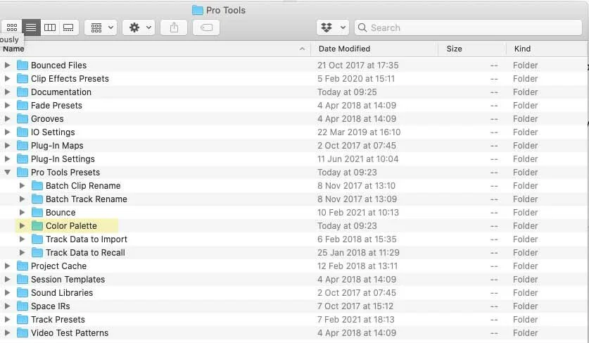Select the Project Cache folder icon
The width and height of the screenshot is (589, 343).
tap(23, 266)
